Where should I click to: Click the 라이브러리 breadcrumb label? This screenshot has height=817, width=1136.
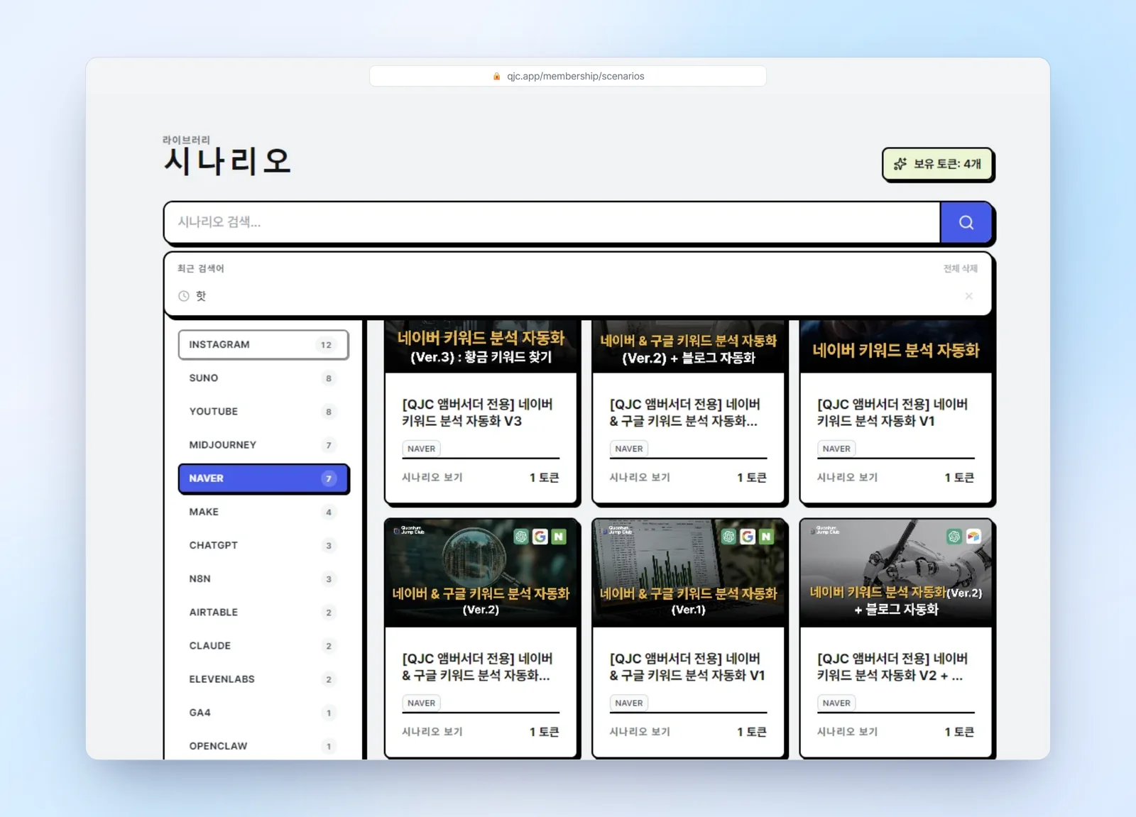pos(186,140)
